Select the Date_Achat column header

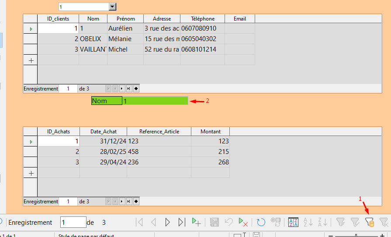[x=103, y=131]
